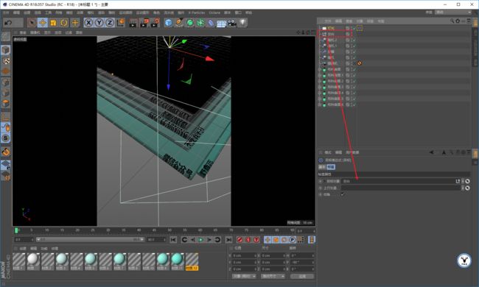
Task: Open the X-Particles menu
Action: (197, 13)
